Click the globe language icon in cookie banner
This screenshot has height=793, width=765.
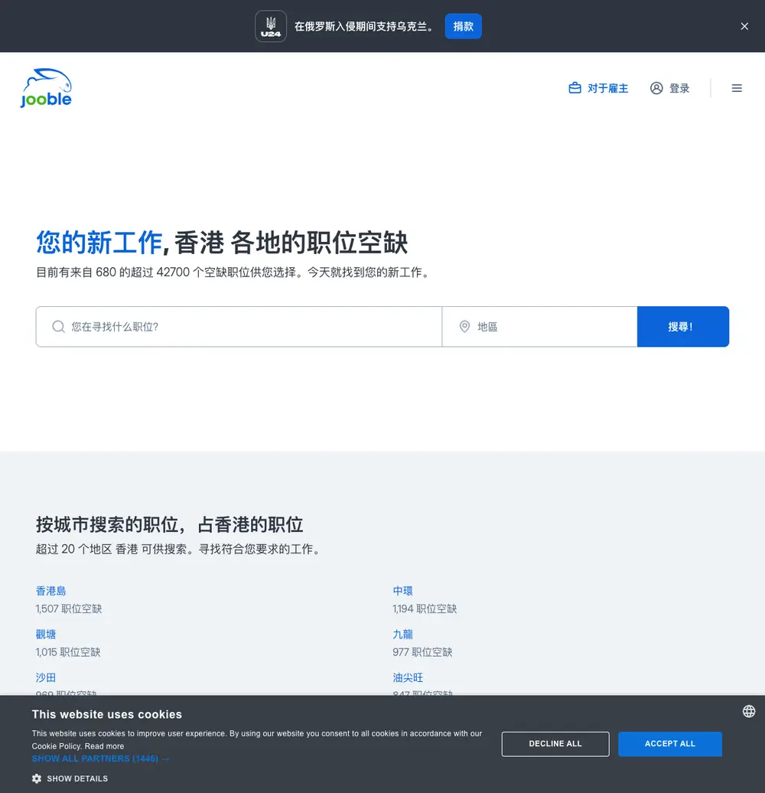(749, 712)
